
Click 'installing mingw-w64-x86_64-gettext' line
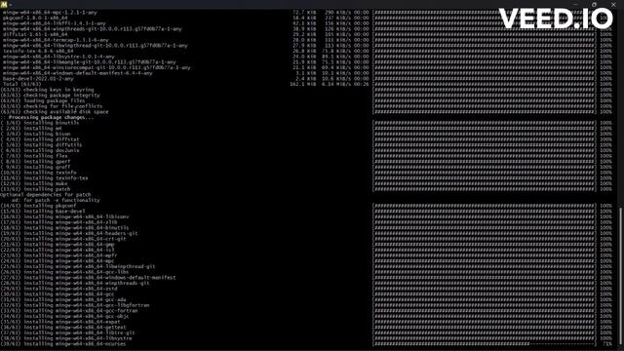point(63,328)
